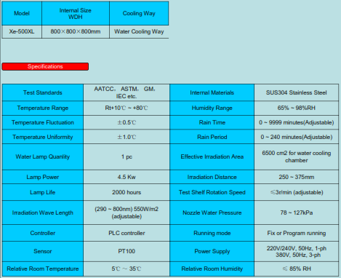Click the PT100 value cell
Viewport: 341px width, 278px height.
(127, 251)
